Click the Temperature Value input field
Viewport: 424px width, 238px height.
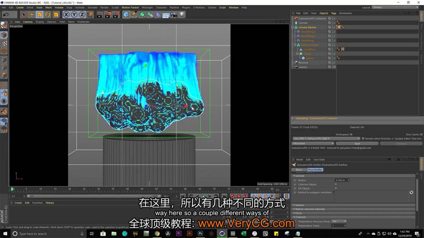click(339, 226)
